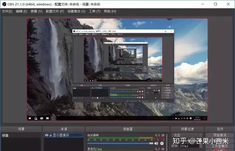235x151 pixels.
Task: Open the 查看(V) menu
Action: pos(36,11)
